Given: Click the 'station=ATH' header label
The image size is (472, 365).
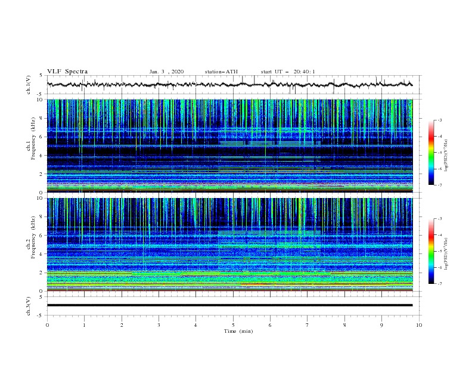Looking at the screenshot, I should [x=221, y=72].
